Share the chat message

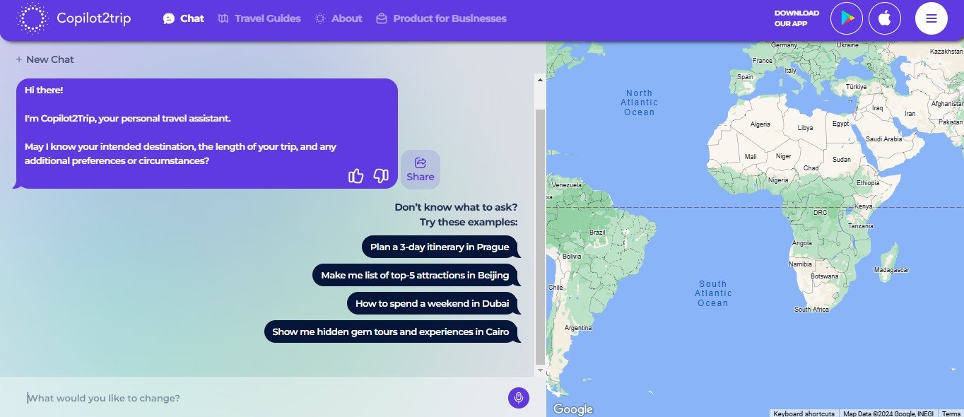[x=421, y=170]
